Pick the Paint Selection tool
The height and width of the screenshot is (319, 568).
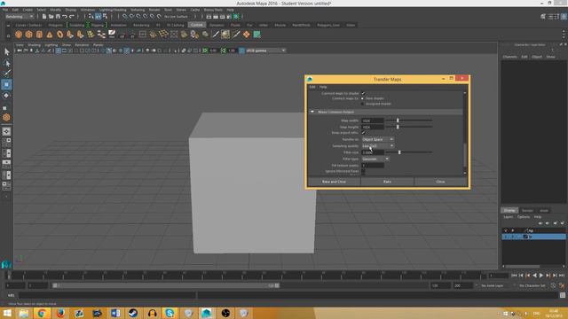[x=6, y=74]
